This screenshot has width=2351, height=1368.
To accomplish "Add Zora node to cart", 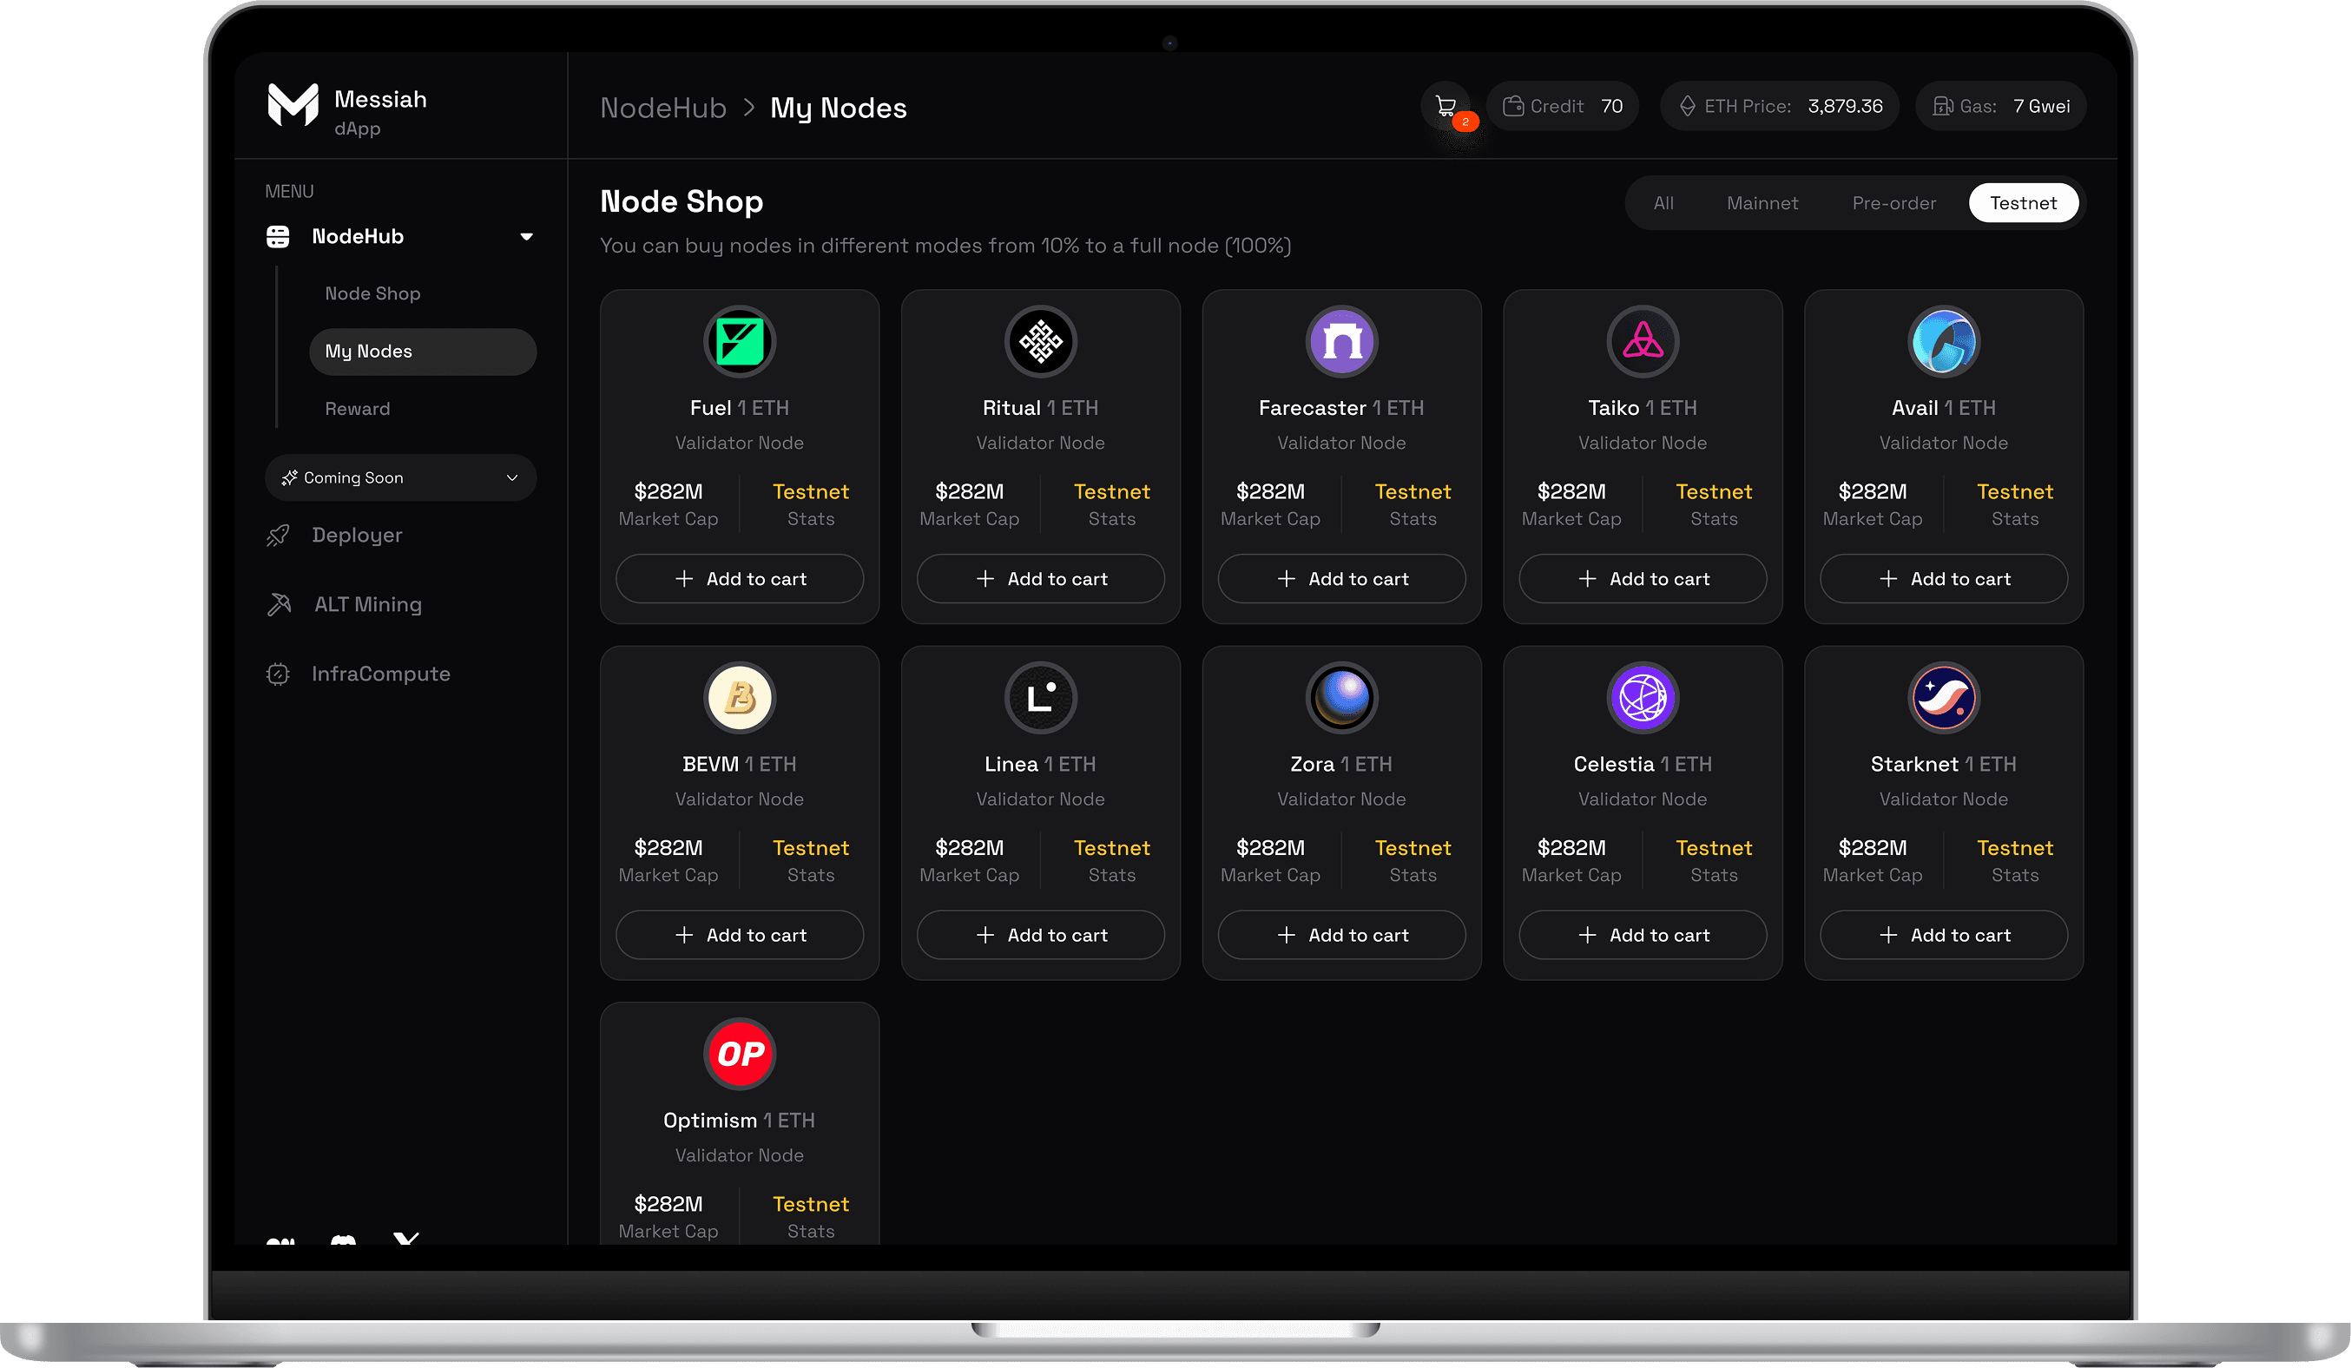I will tap(1341, 936).
